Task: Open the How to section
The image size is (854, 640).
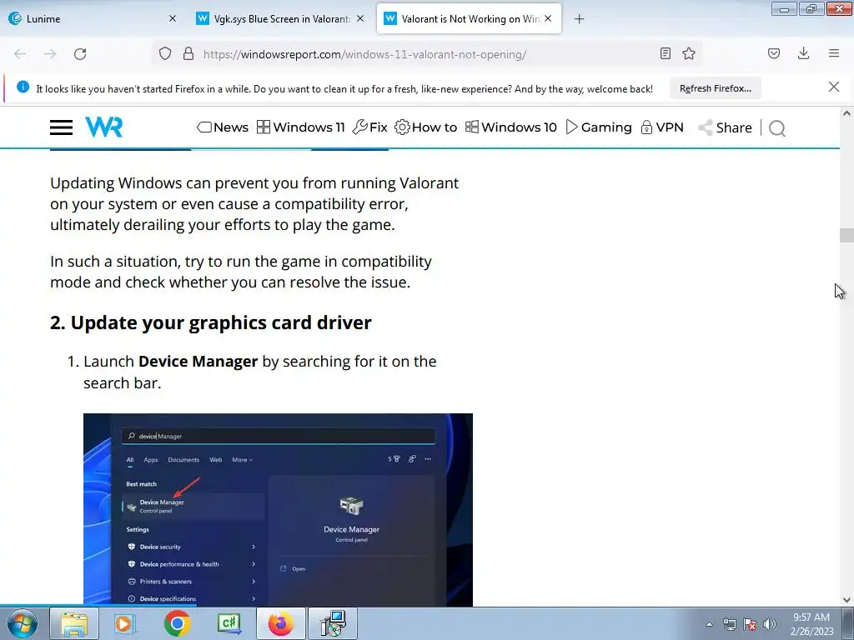Action: point(426,127)
